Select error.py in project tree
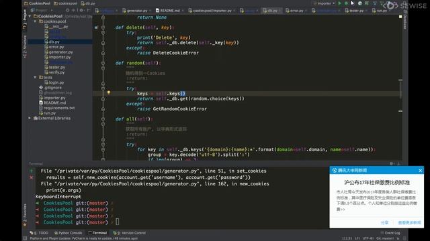 [54, 47]
